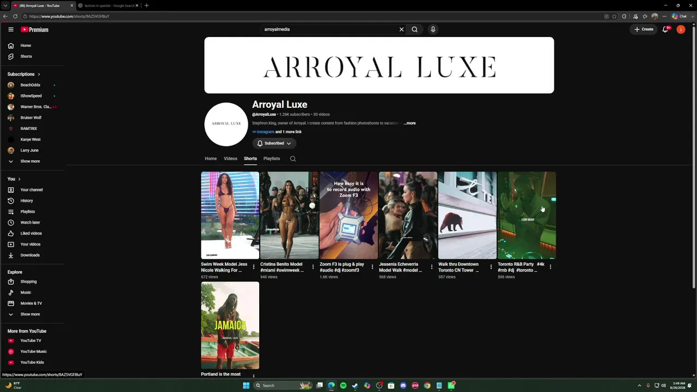Expand channel description with ...more
This screenshot has height=392, width=697.
point(409,123)
